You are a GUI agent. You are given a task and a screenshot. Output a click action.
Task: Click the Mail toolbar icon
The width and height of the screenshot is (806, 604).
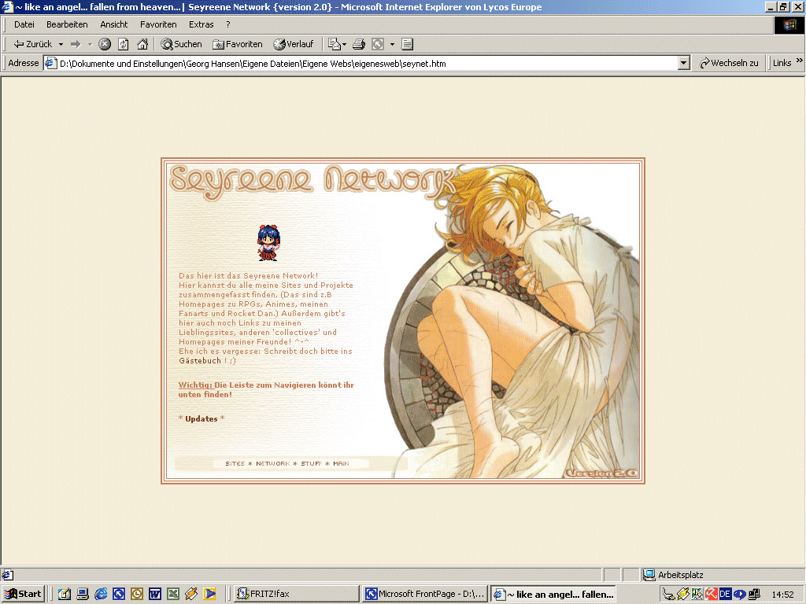pyautogui.click(x=334, y=44)
